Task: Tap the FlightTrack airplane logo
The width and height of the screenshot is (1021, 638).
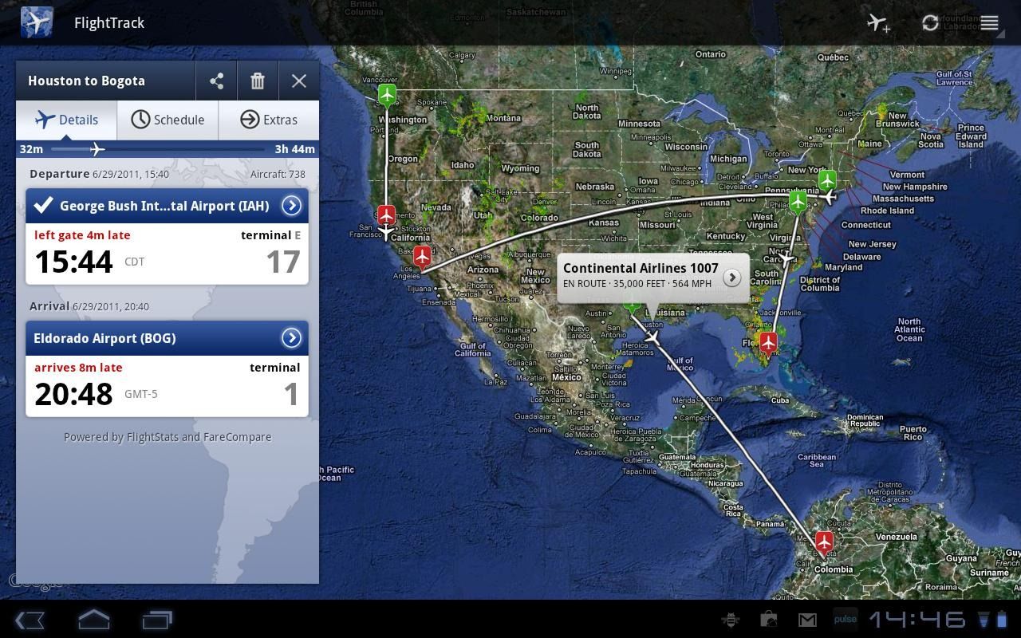Action: pyautogui.click(x=37, y=22)
